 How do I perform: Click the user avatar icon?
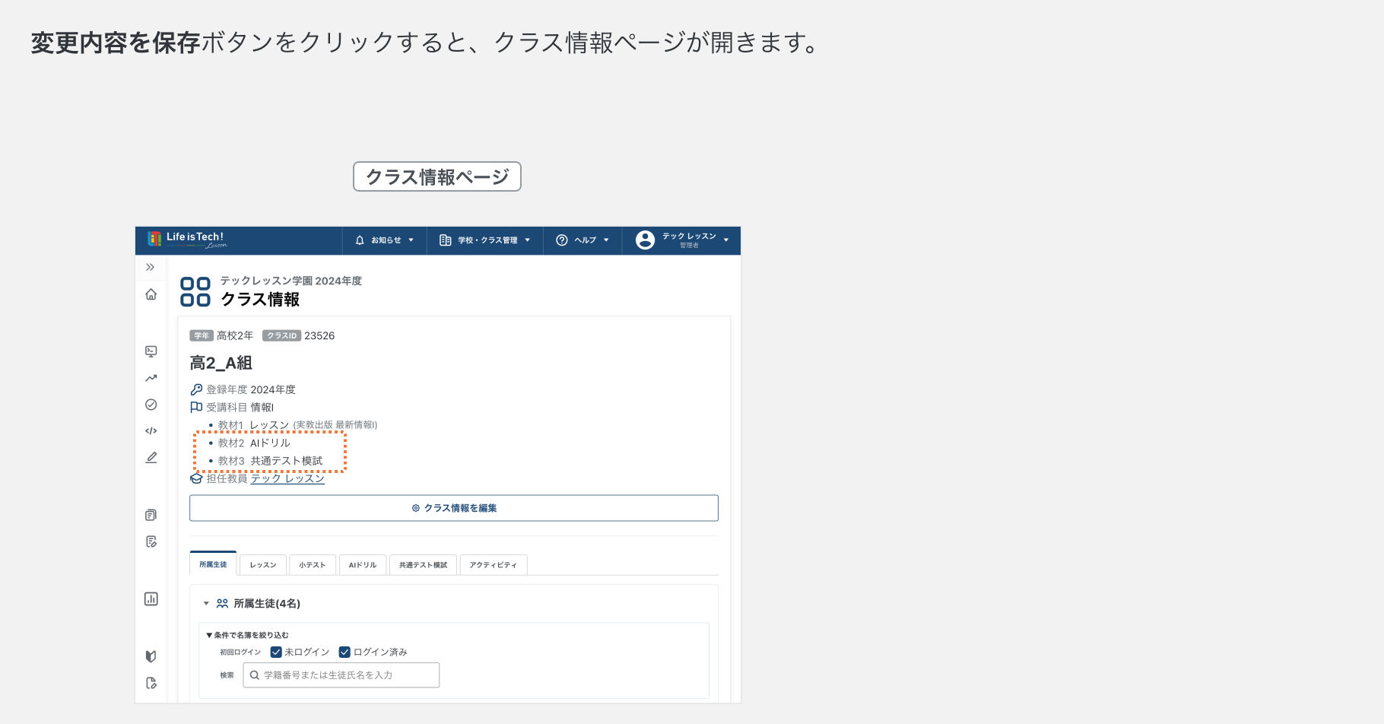pyautogui.click(x=645, y=240)
